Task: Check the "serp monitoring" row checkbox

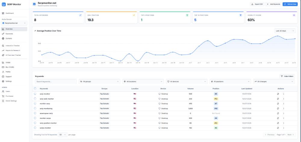Action: pos(35,108)
